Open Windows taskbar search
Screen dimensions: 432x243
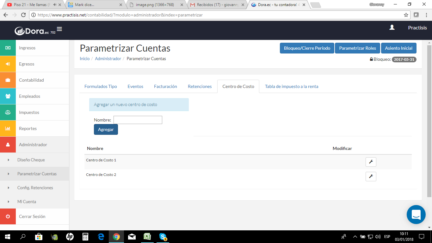[23, 237]
